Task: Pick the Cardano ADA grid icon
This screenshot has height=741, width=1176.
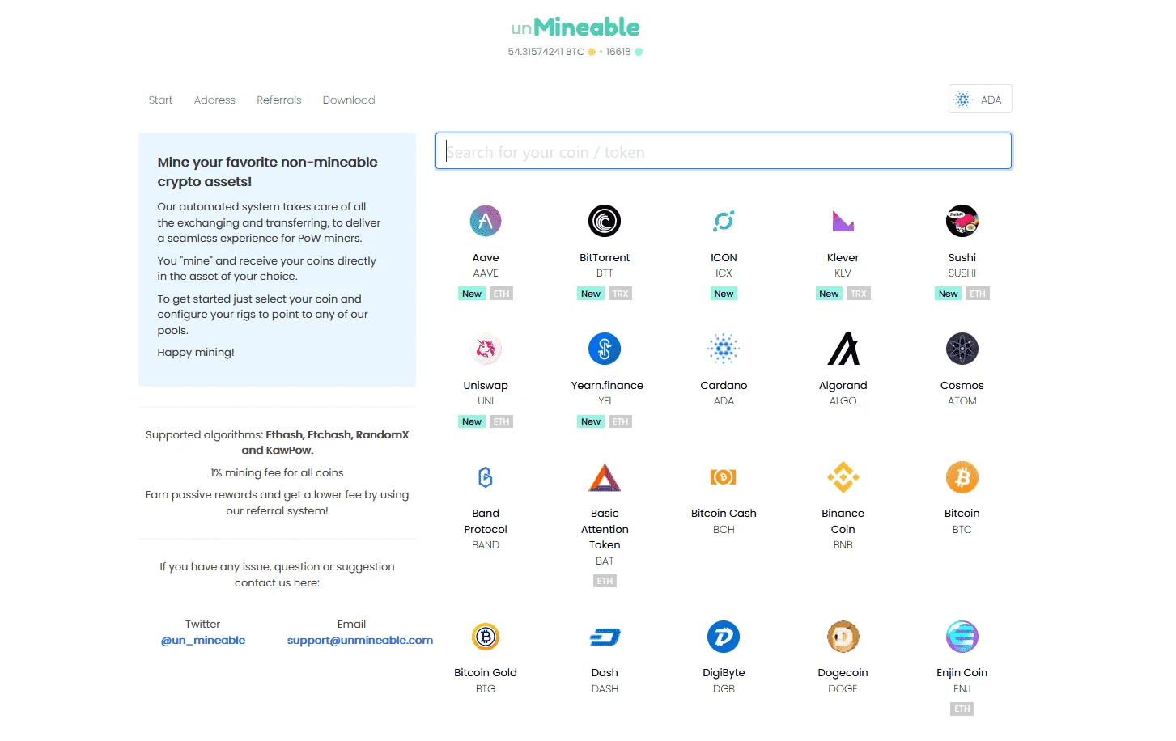Action: [724, 349]
